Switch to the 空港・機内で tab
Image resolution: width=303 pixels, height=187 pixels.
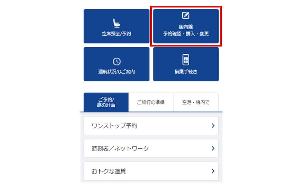pos(196,102)
